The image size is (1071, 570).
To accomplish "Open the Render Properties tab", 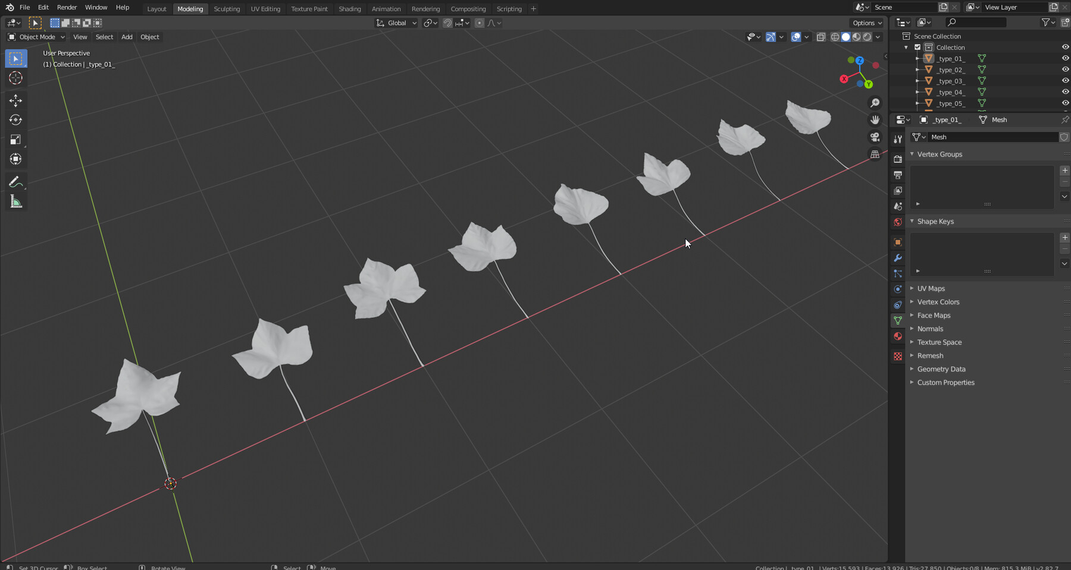I will click(x=898, y=159).
